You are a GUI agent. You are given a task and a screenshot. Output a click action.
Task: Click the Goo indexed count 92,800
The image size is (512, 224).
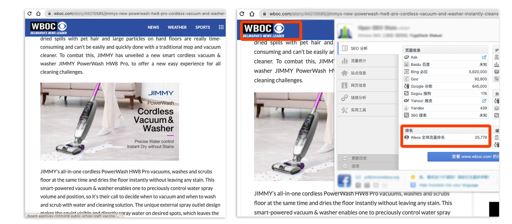(481, 79)
